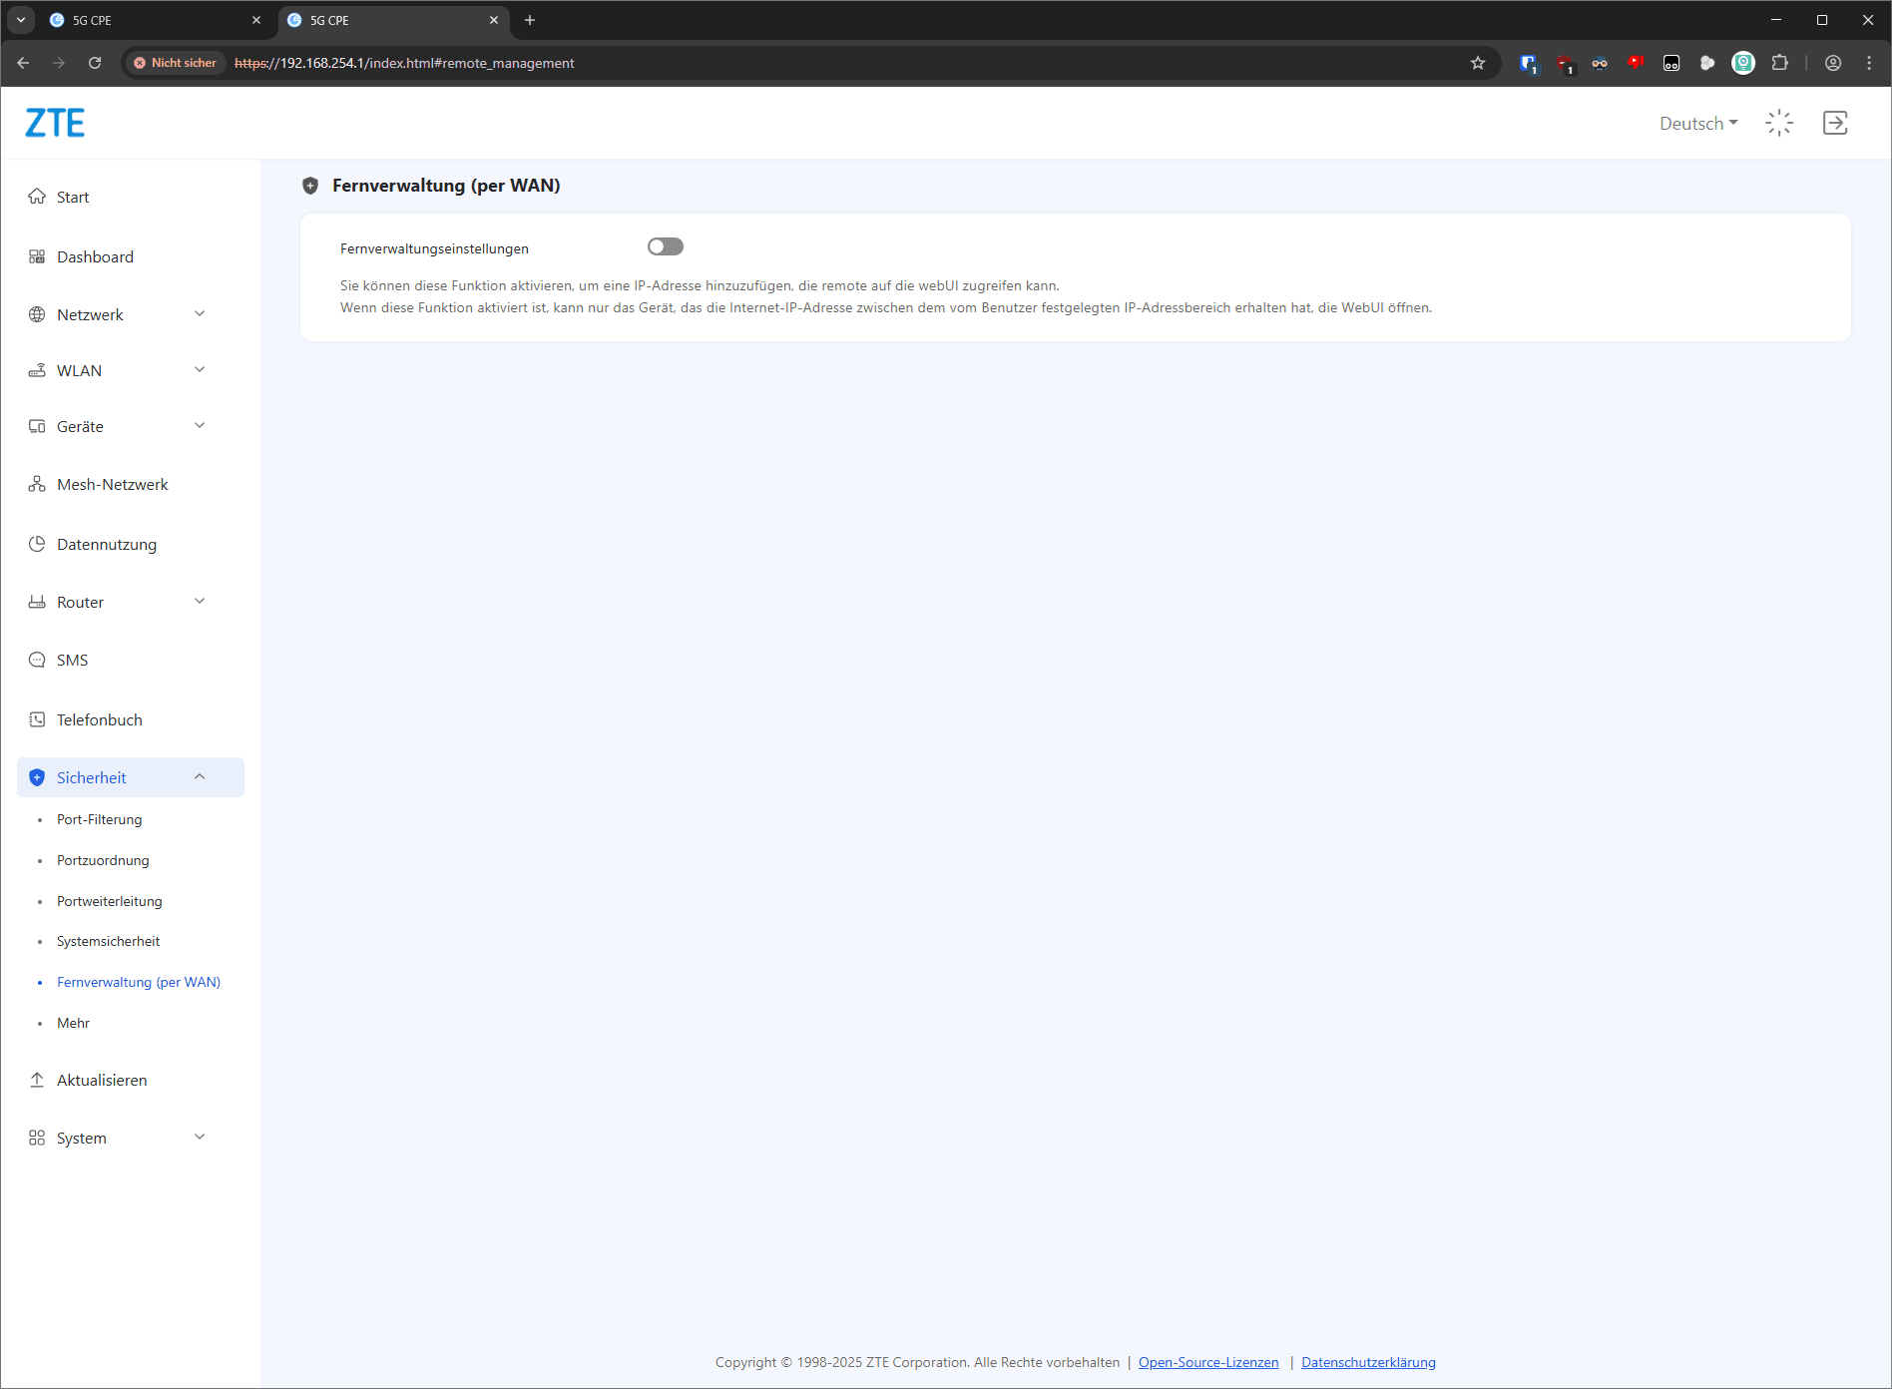1892x1389 pixels.
Task: Open Datennutzung page
Action: point(106,544)
